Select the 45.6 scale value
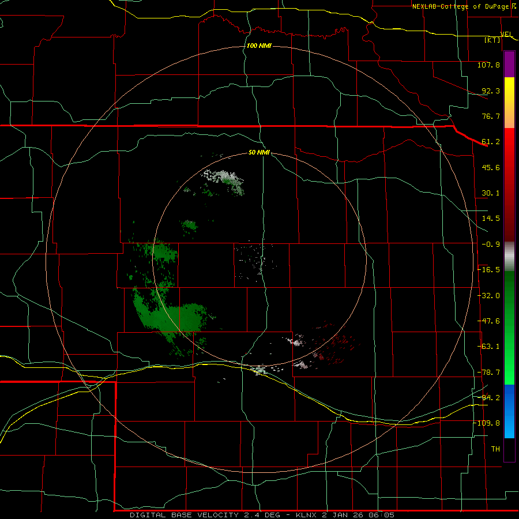This screenshot has height=519, width=519. [491, 167]
